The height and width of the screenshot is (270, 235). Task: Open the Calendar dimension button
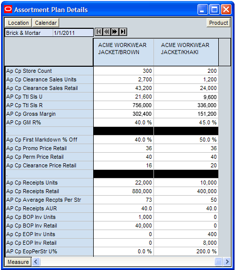(46, 23)
